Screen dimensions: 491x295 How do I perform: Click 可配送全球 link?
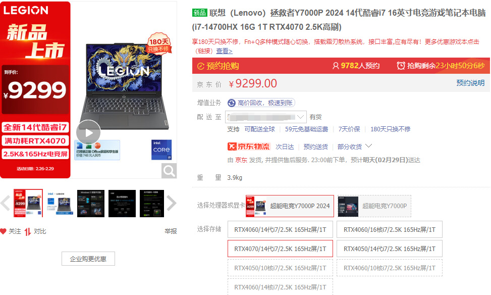259,129
